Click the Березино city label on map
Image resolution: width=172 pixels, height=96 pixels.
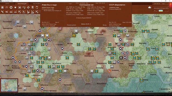(143, 43)
